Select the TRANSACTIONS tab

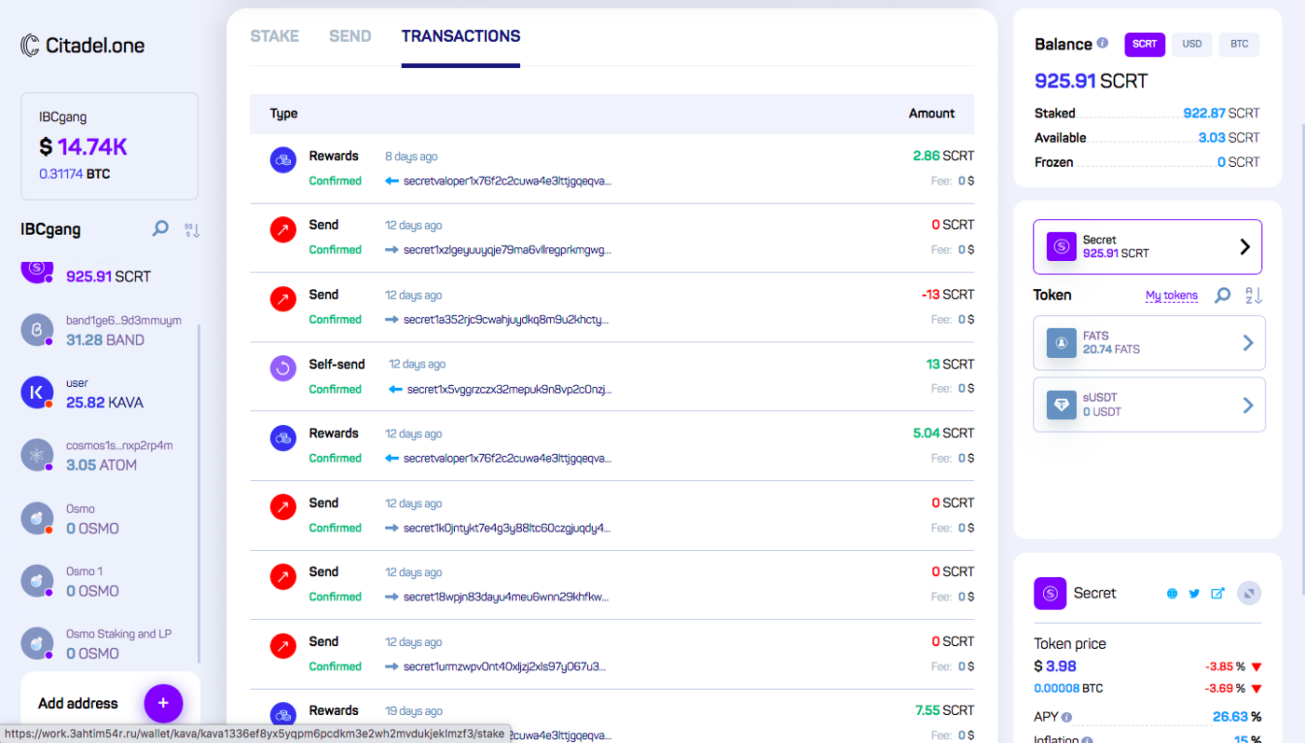460,36
